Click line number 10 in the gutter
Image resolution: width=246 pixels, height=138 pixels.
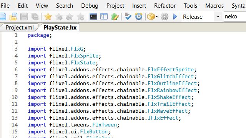tap(15, 97)
